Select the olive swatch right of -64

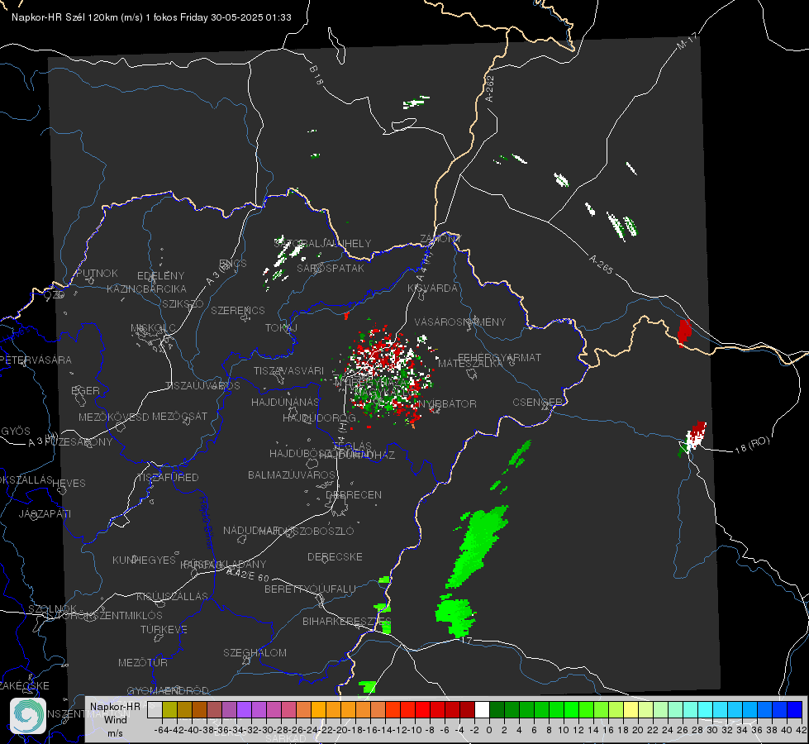click(169, 710)
